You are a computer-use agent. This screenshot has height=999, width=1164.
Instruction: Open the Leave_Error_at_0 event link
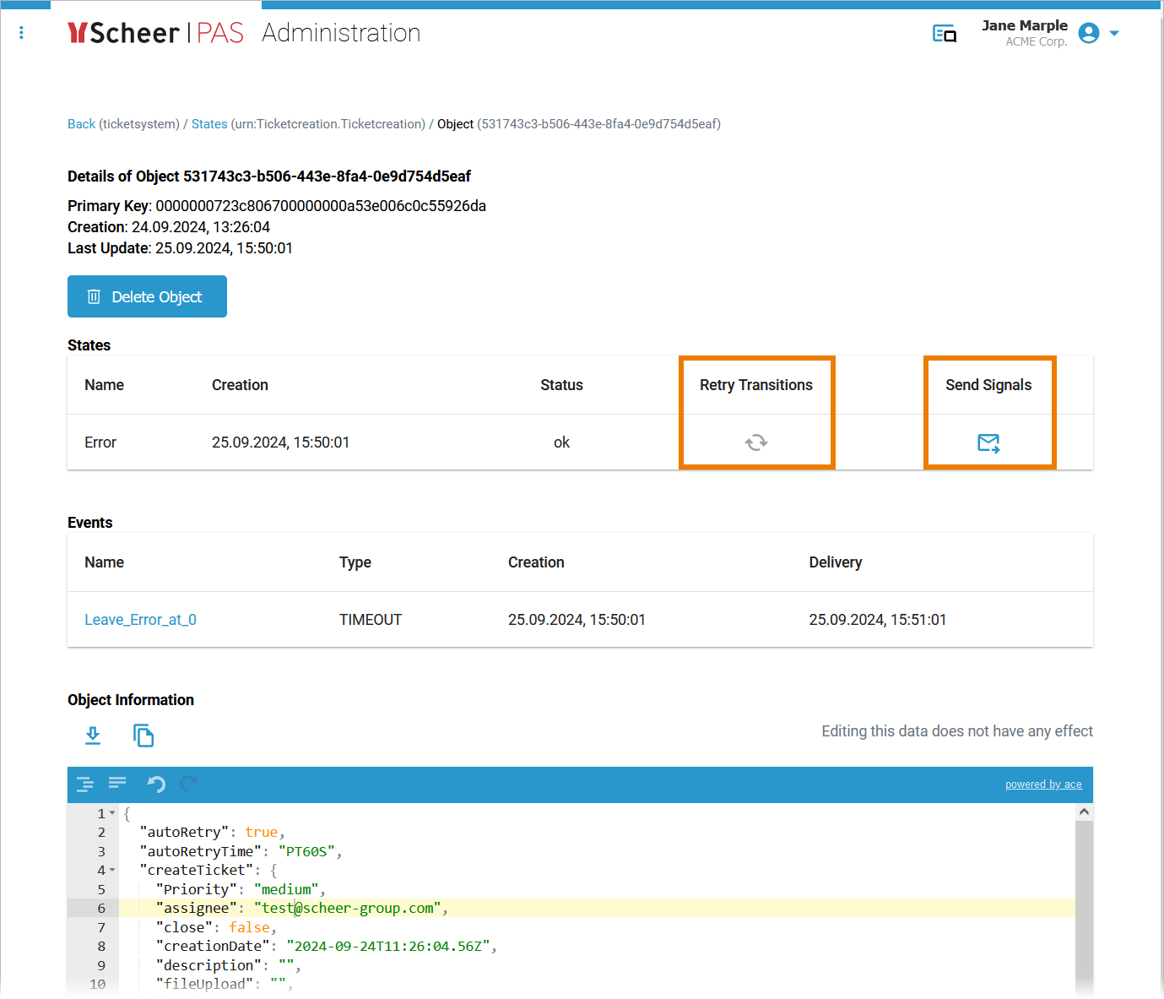140,620
